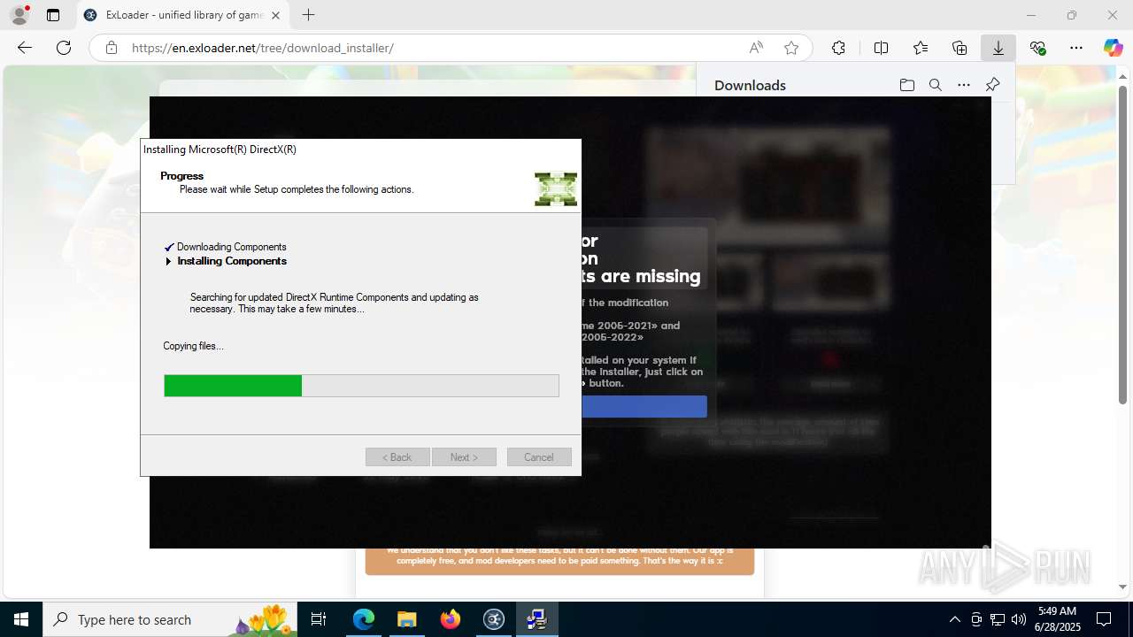The width and height of the screenshot is (1133, 637).
Task: Click the blue install button on the webpage
Action: tap(644, 406)
